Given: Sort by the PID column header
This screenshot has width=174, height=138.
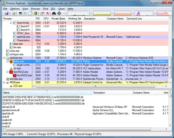Looking at the screenshot, I should (x=37, y=19).
